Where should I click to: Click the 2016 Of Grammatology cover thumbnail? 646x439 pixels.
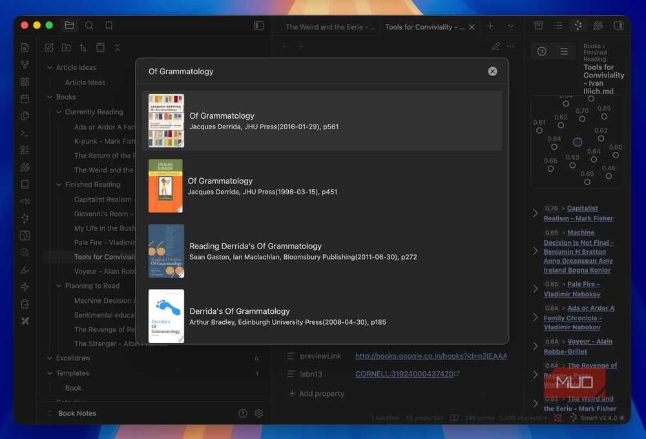pyautogui.click(x=166, y=121)
